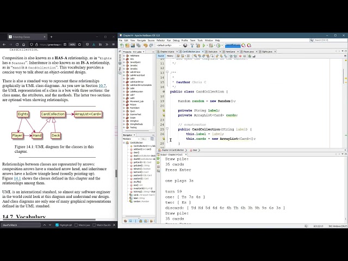Collapse code fold at line 25 constructor

pyautogui.click(x=167, y=128)
